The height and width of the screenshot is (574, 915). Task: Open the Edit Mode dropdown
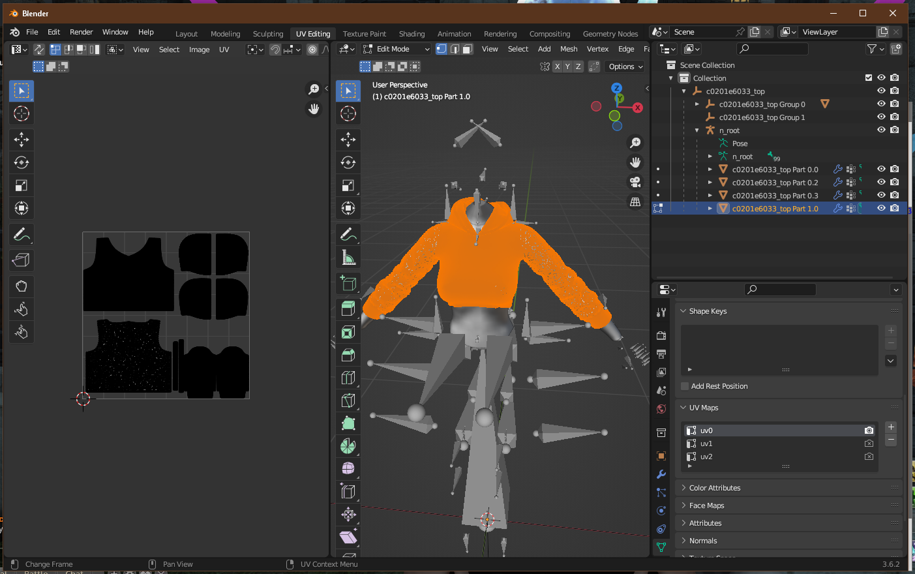[396, 49]
